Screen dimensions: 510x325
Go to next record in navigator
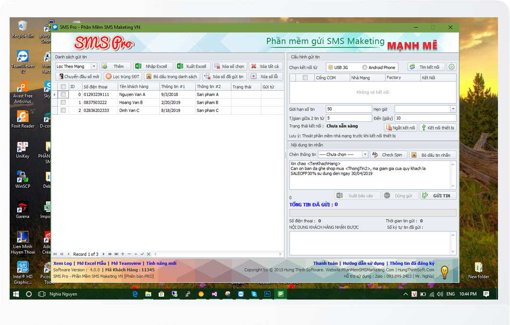[x=103, y=254]
